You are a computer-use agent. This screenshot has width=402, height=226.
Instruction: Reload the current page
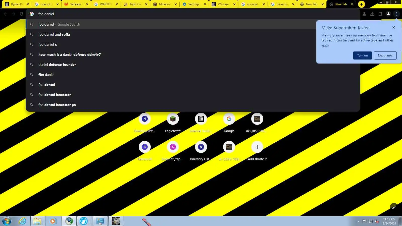coord(22,14)
